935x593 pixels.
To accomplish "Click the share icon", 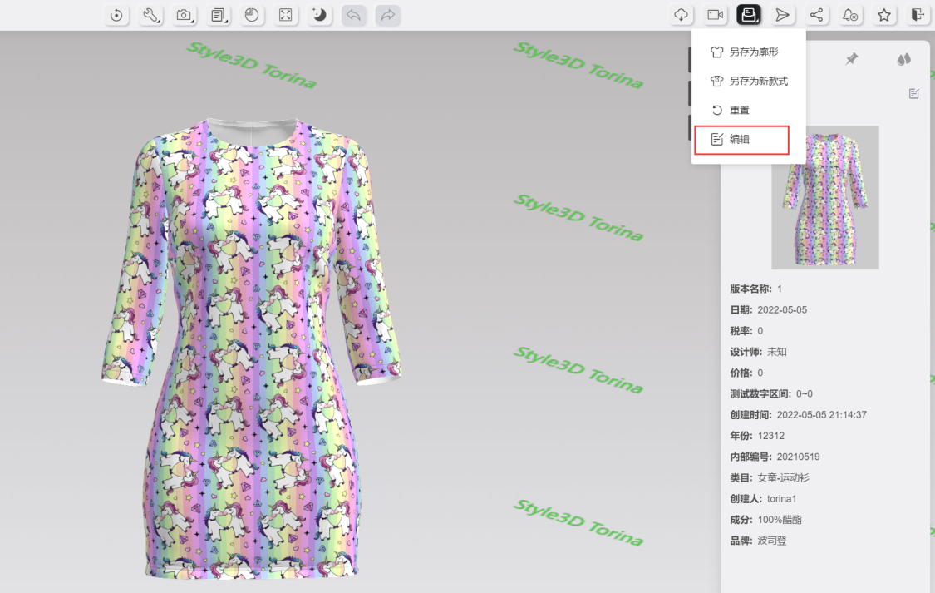I will [817, 15].
